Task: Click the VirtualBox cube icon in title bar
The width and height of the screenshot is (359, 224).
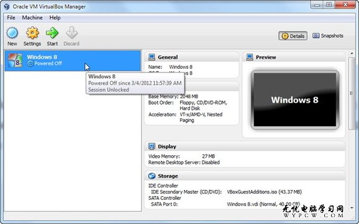Action: (7, 7)
